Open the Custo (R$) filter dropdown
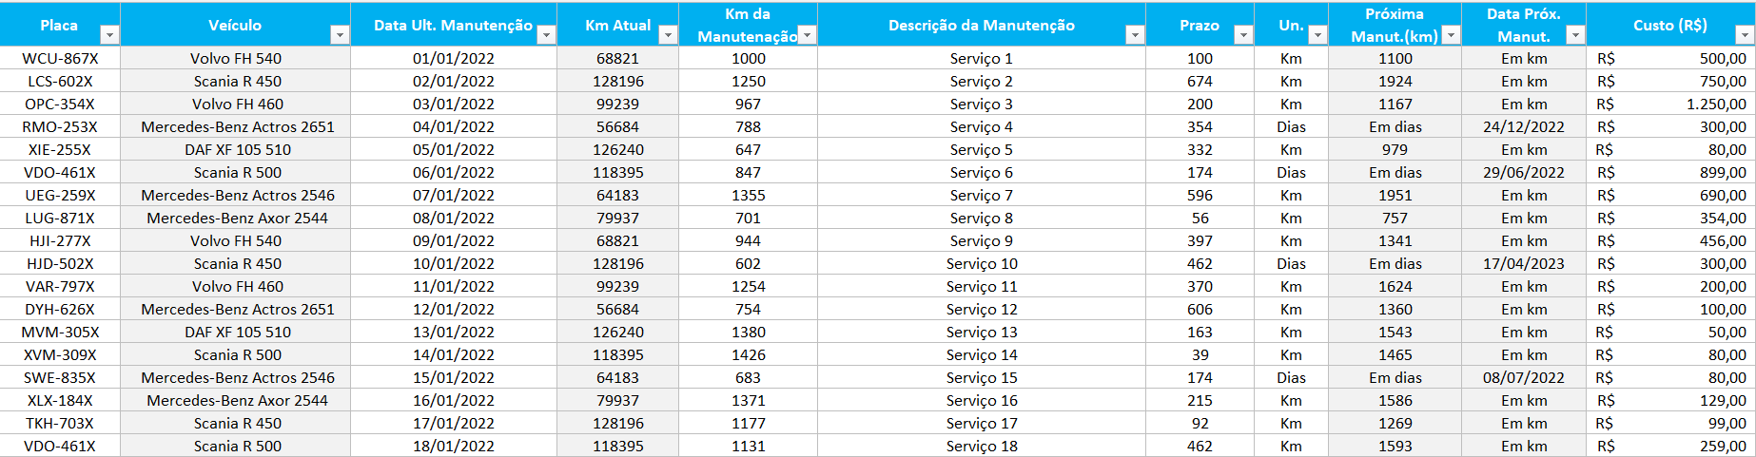1756x457 pixels. click(x=1744, y=35)
